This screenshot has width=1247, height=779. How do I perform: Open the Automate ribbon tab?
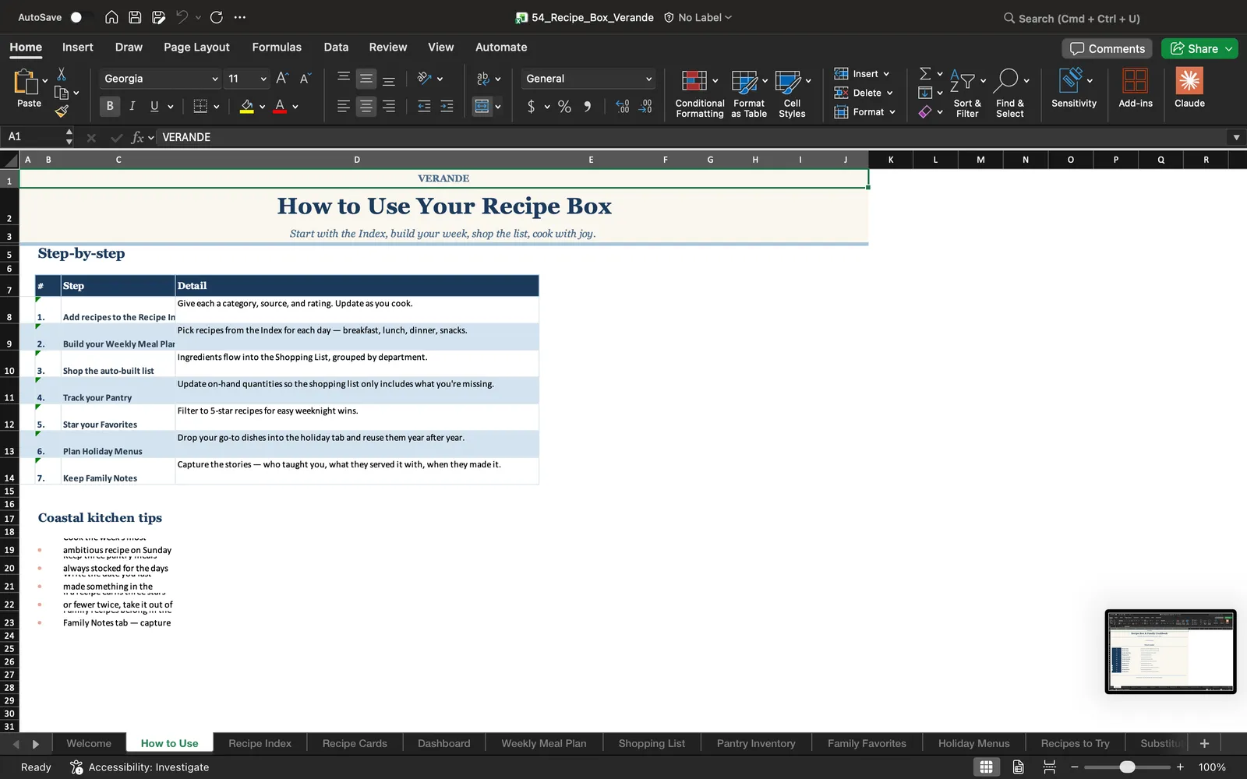coord(501,47)
